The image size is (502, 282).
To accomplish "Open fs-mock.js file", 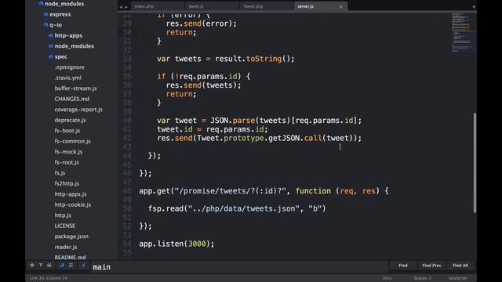I will click(68, 151).
